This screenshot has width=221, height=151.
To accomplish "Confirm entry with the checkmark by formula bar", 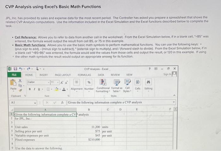I will pyautogui.click(x=55, y=102).
